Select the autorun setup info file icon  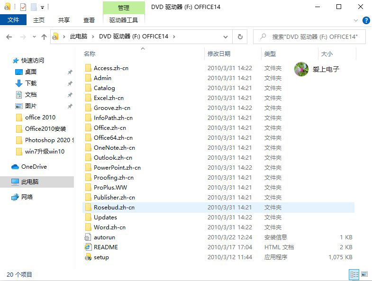(88, 237)
